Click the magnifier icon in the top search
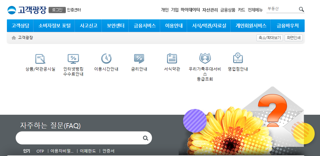 pos(302,9)
